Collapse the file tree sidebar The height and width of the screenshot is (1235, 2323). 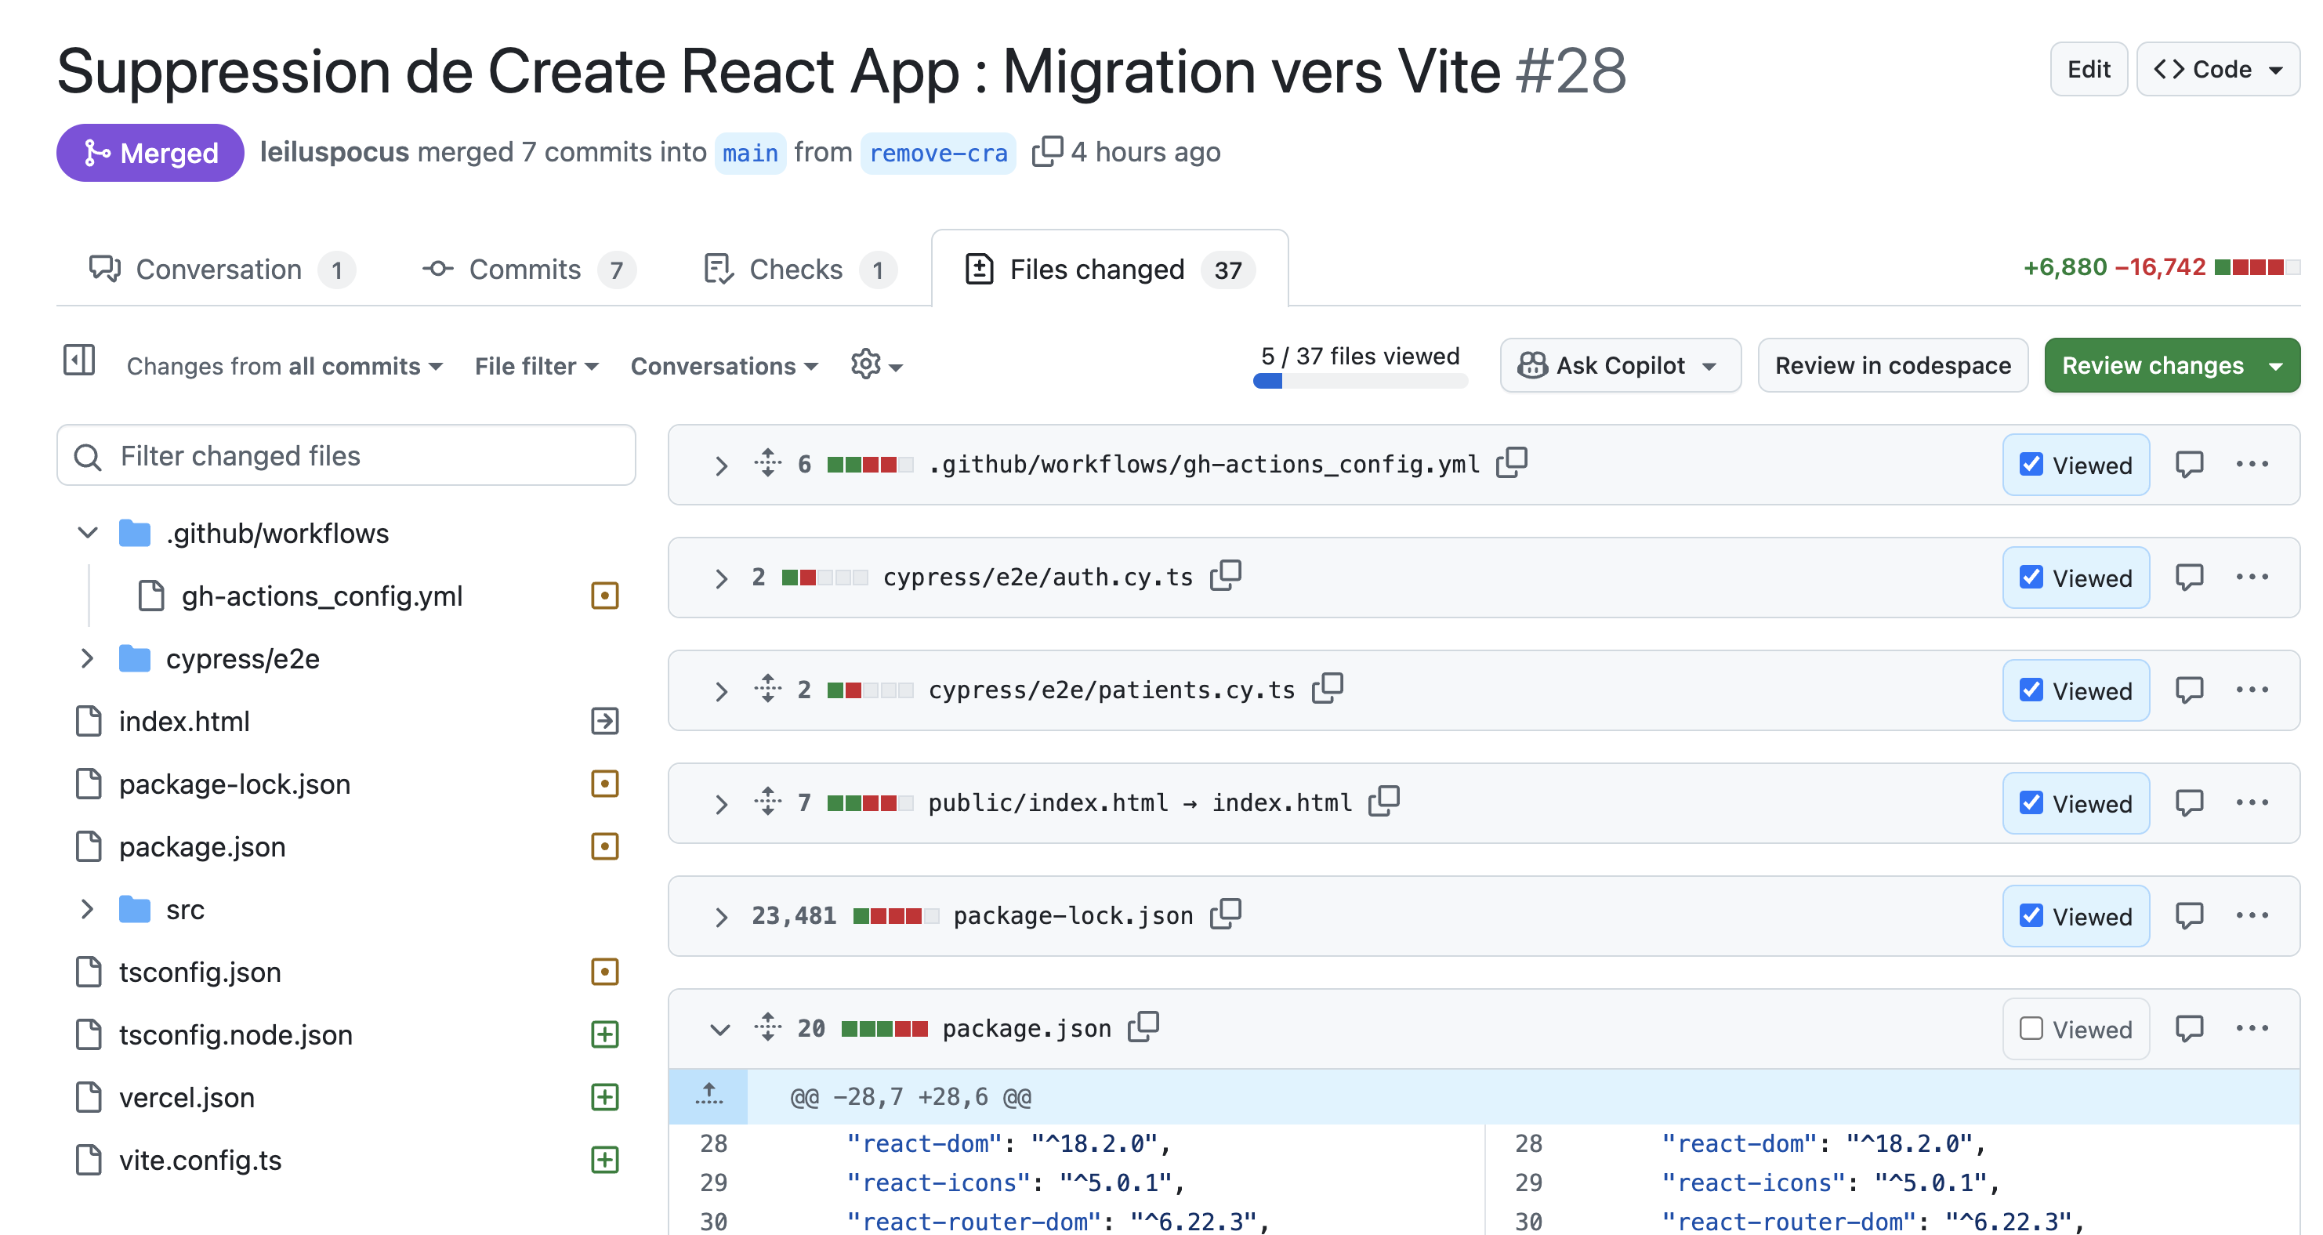[x=78, y=360]
